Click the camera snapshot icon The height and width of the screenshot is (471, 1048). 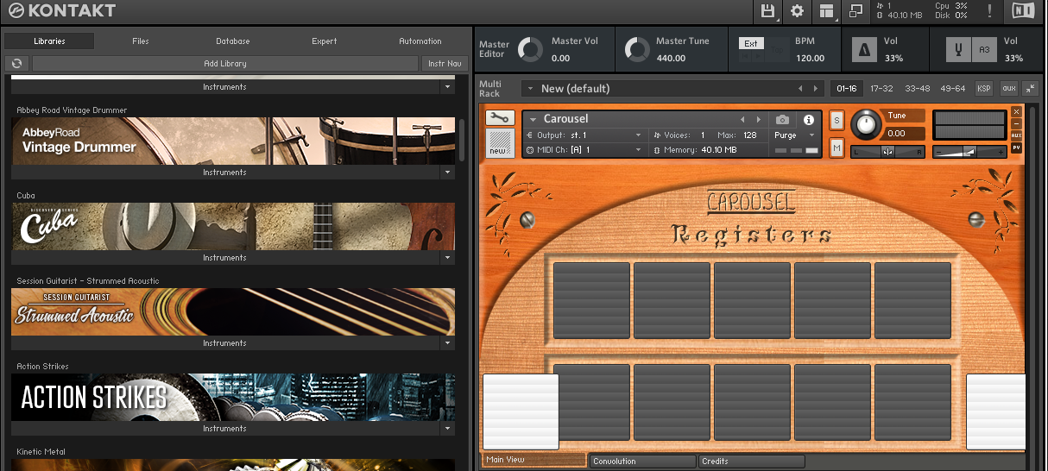pyautogui.click(x=782, y=120)
